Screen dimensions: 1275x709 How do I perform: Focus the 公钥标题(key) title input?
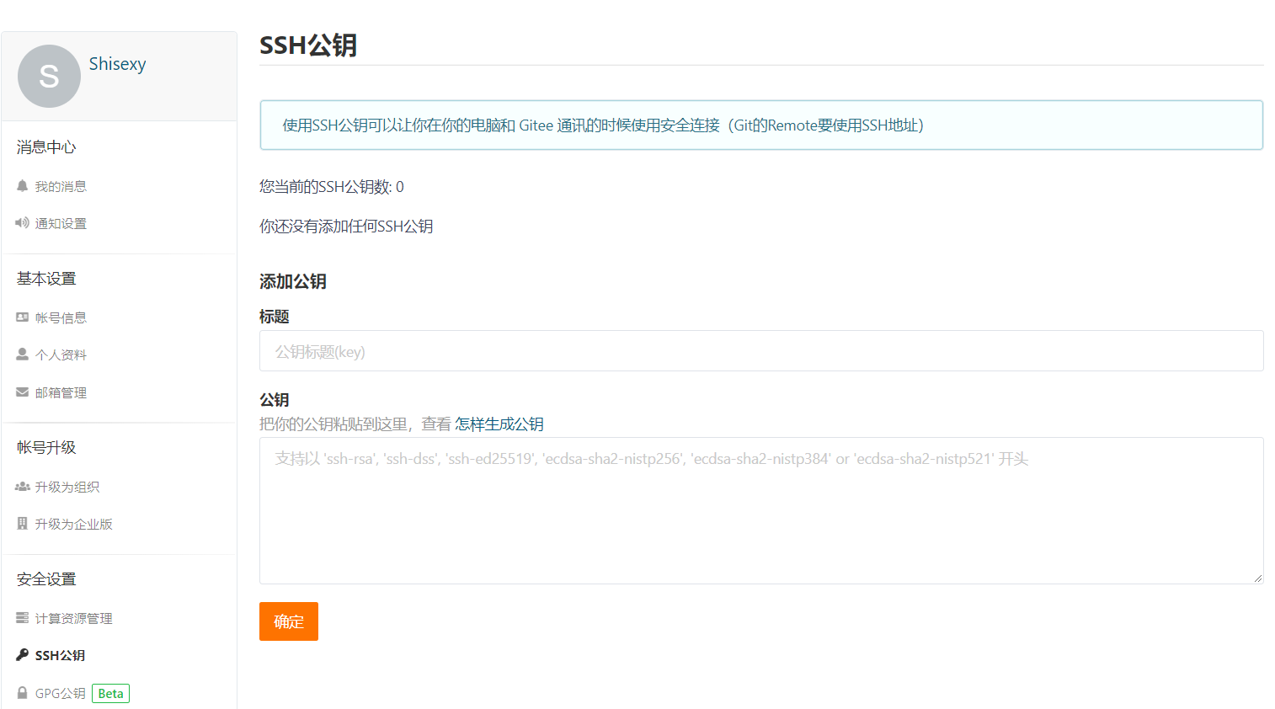pyautogui.click(x=761, y=350)
